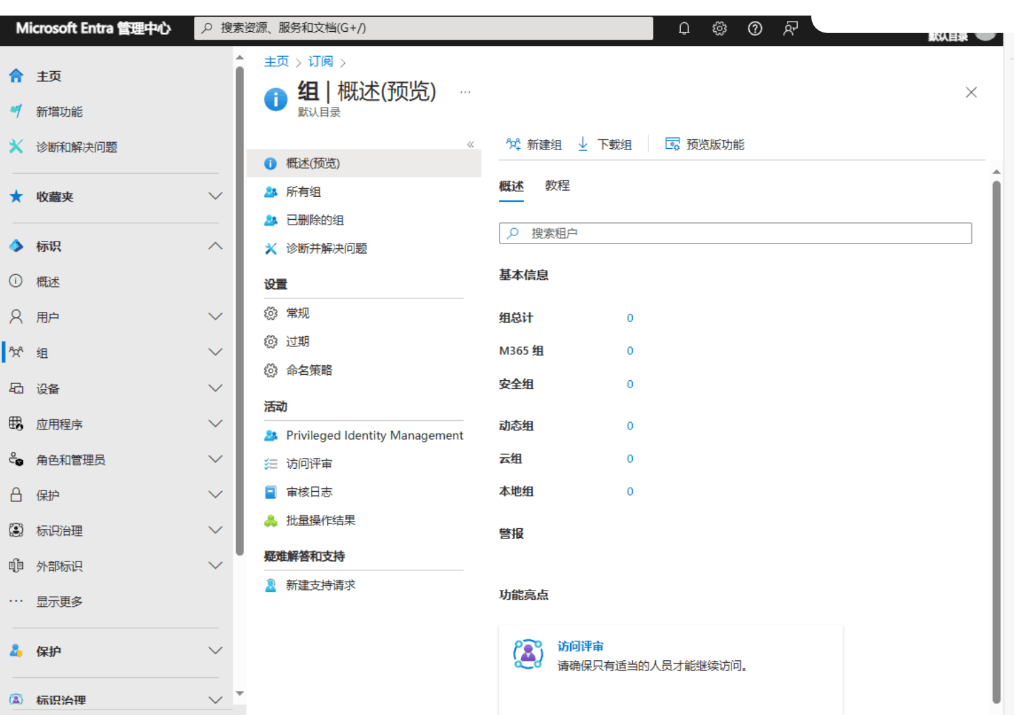Go to 主页 home icon in sidebar
The image size is (1033, 715).
16,76
